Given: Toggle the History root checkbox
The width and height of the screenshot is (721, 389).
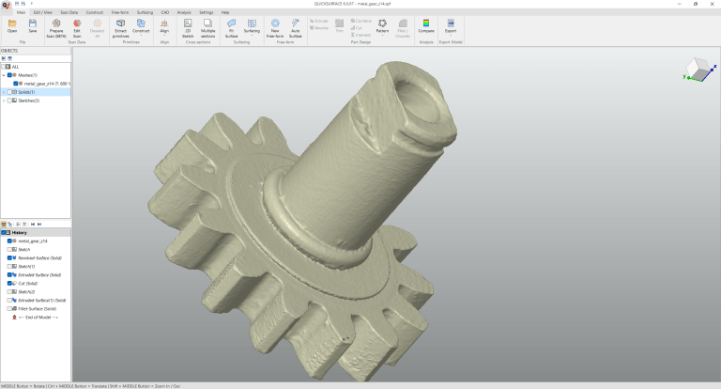Looking at the screenshot, I should (3, 232).
